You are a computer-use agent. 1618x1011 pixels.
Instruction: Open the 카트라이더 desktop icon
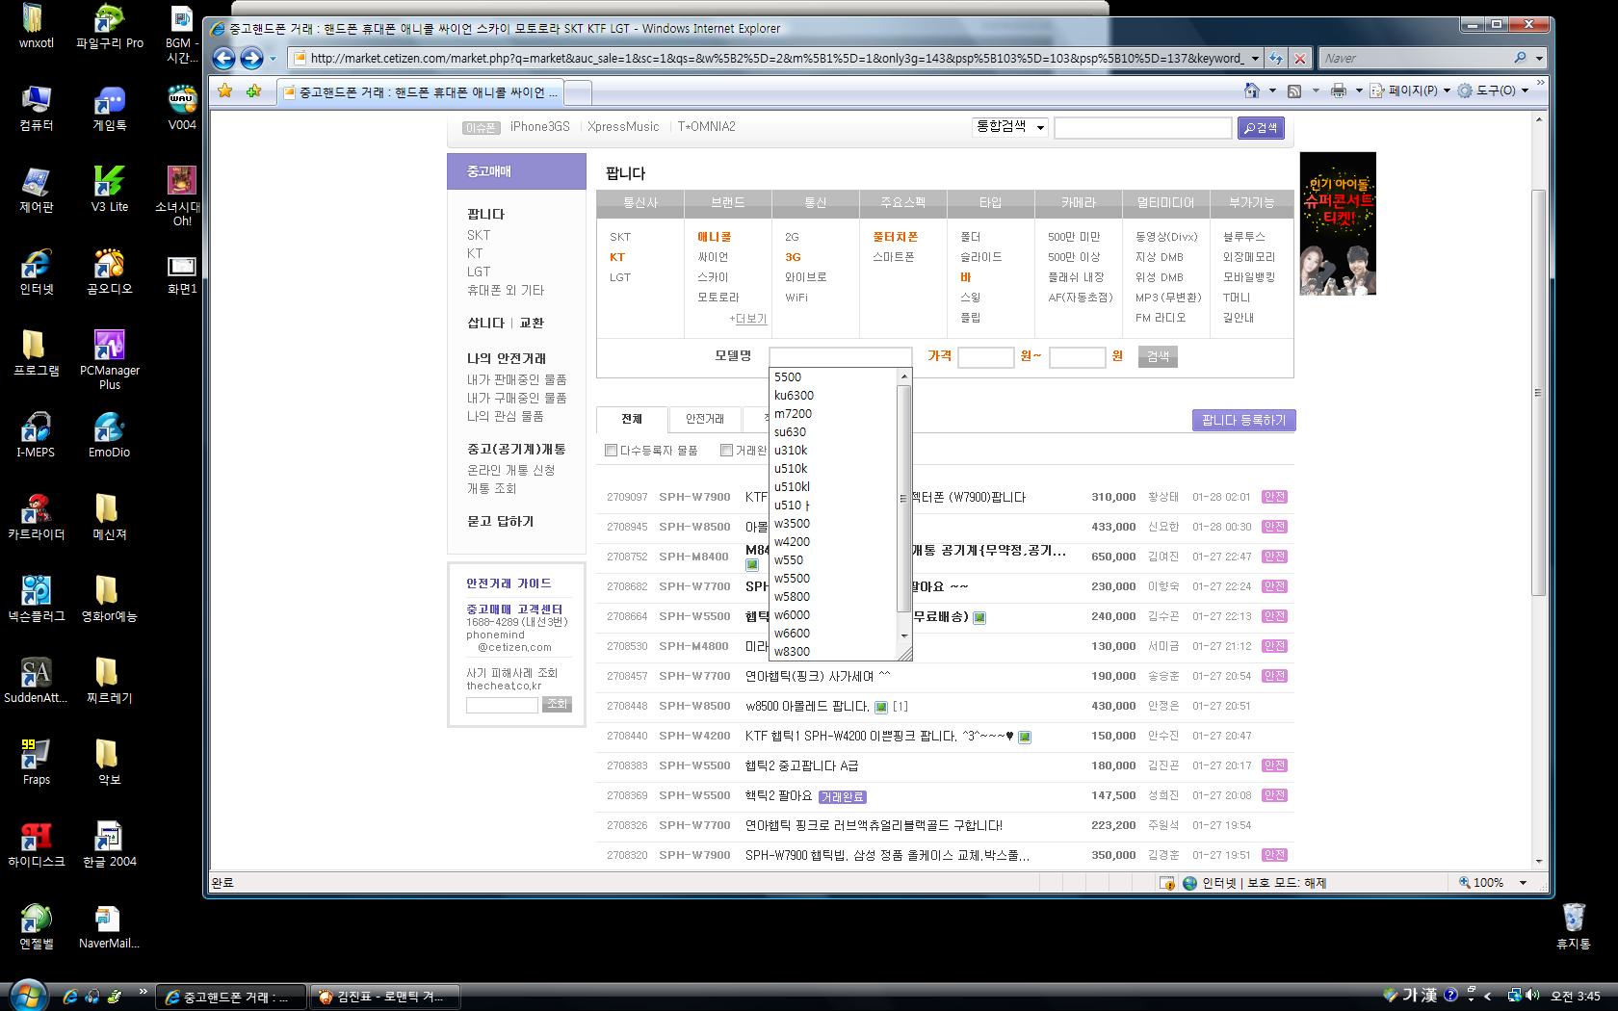click(37, 517)
